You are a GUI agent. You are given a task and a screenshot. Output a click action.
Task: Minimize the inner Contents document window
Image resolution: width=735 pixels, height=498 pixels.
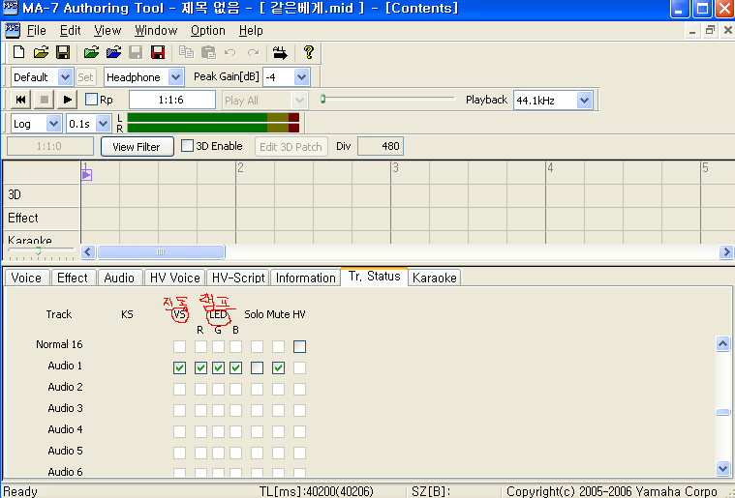point(692,30)
